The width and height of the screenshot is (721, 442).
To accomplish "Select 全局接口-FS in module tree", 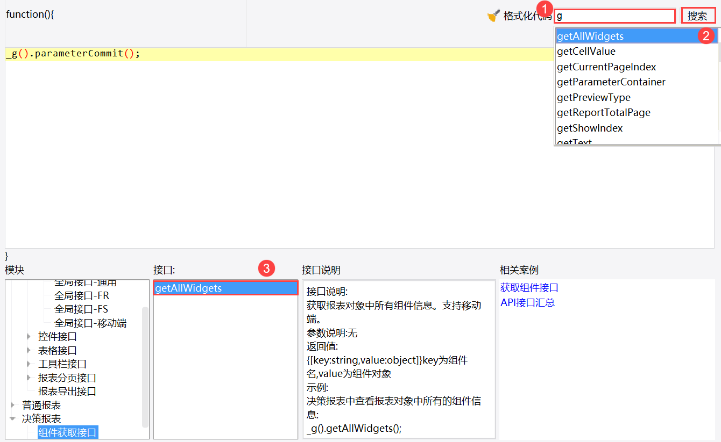I will [x=81, y=309].
